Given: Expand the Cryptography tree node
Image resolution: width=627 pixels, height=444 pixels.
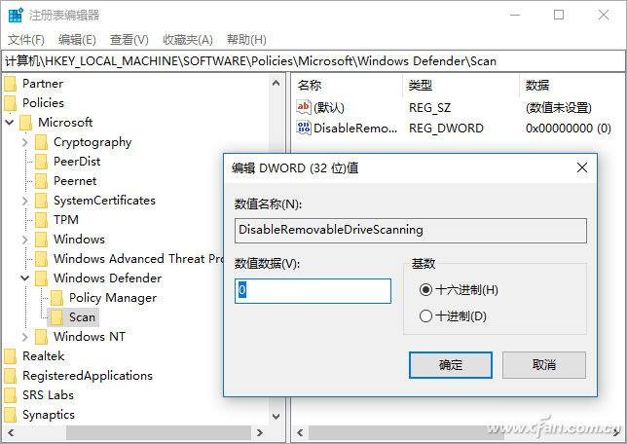Looking at the screenshot, I should point(25,142).
